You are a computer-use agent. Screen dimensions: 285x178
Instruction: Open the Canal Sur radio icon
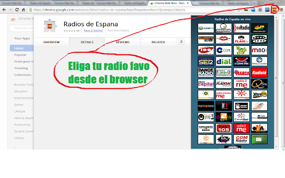(241, 117)
